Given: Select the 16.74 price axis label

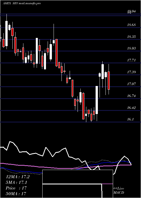Looking at the screenshot, I should (x=131, y=96).
